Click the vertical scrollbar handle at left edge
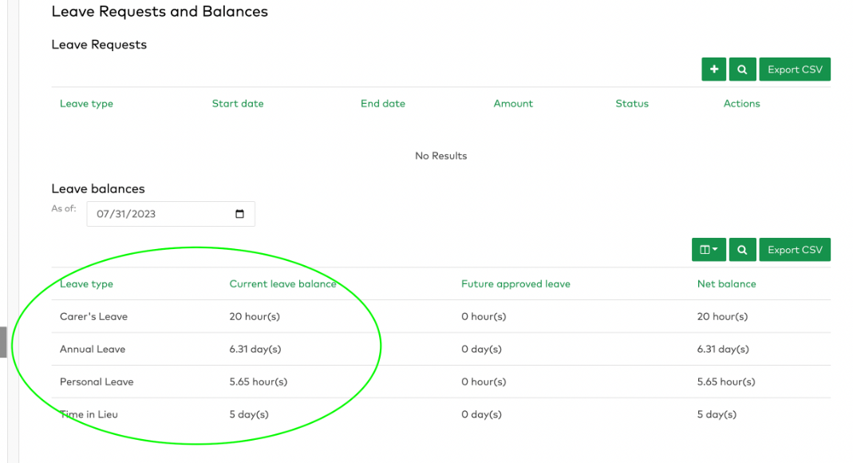Screen dimensions: 853x463 pos(3,342)
